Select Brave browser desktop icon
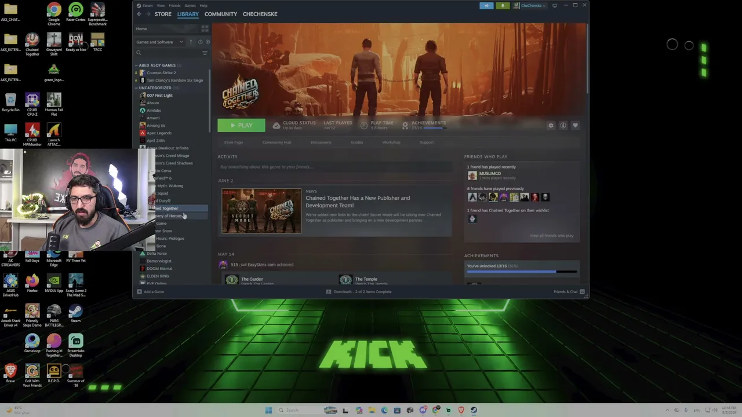742x417 pixels. point(10,374)
